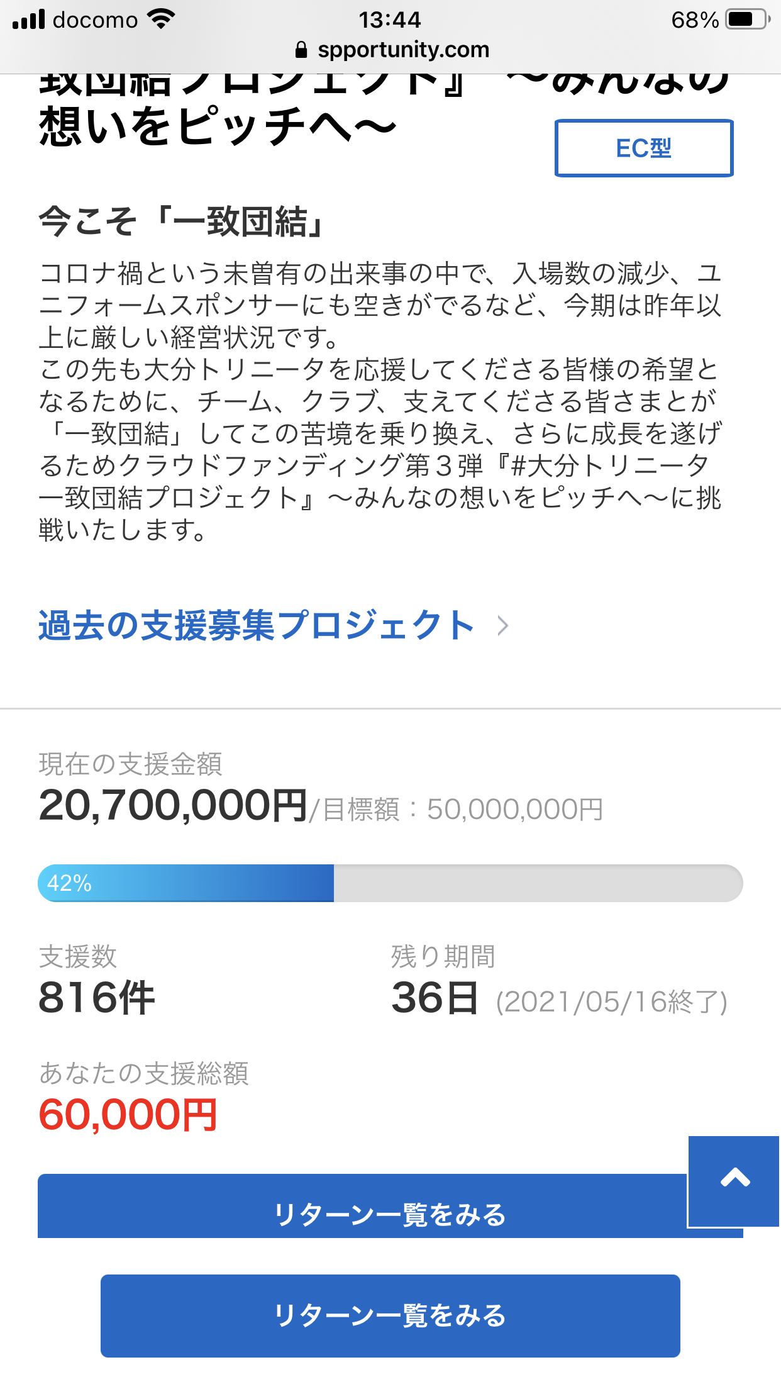
Task: Tap the 42% funding progress bar
Action: pos(390,883)
